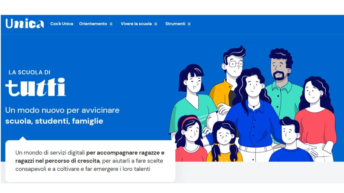Select the Strumenti menu label
This screenshot has width=344, height=193.
point(175,24)
